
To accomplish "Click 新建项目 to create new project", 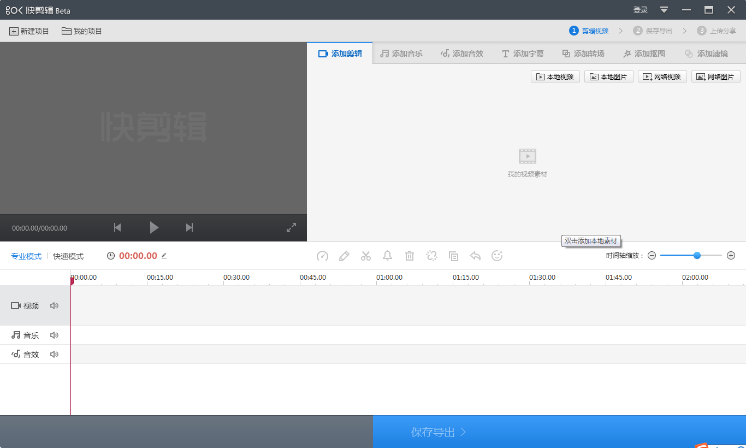I will 29,31.
